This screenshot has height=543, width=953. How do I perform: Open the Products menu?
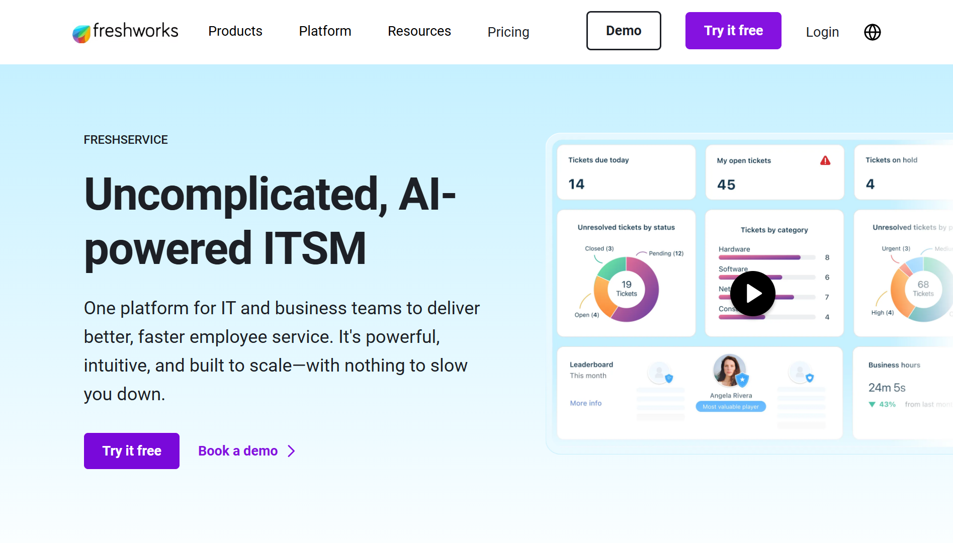[235, 31]
